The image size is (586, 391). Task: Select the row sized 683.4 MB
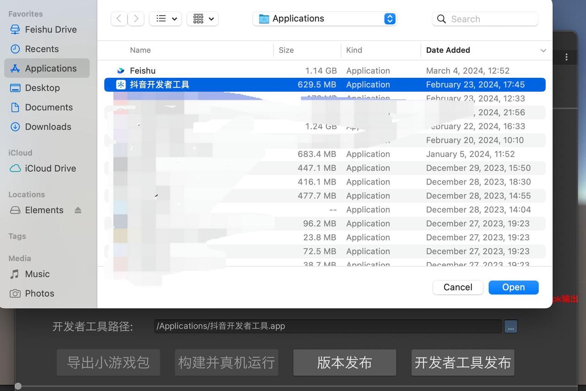click(325, 154)
